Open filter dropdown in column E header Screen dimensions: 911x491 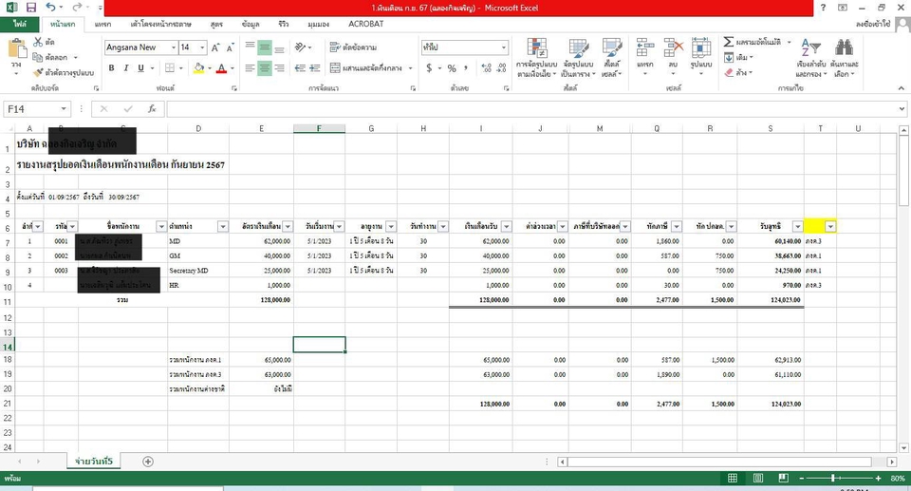(x=288, y=226)
